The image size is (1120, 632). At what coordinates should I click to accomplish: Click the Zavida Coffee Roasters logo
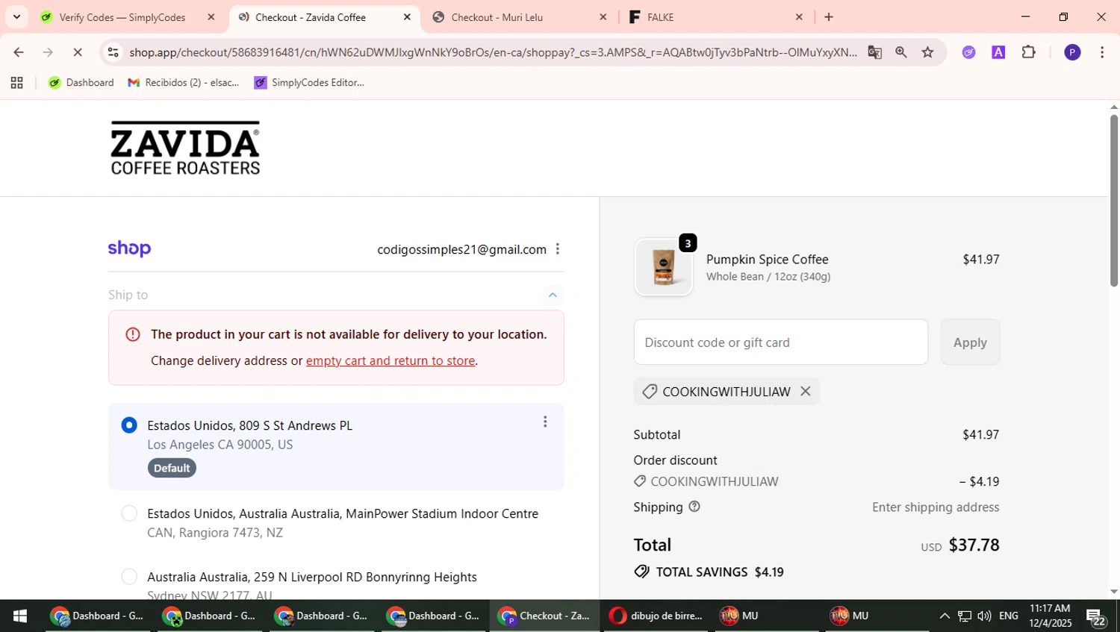click(x=185, y=148)
